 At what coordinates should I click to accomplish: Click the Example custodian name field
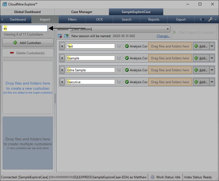90,58
